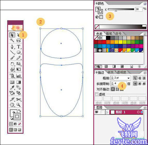The height and width of the screenshot is (145, 148).
Task: Toggle visibility eye of 图层 1
Action: [97, 112]
